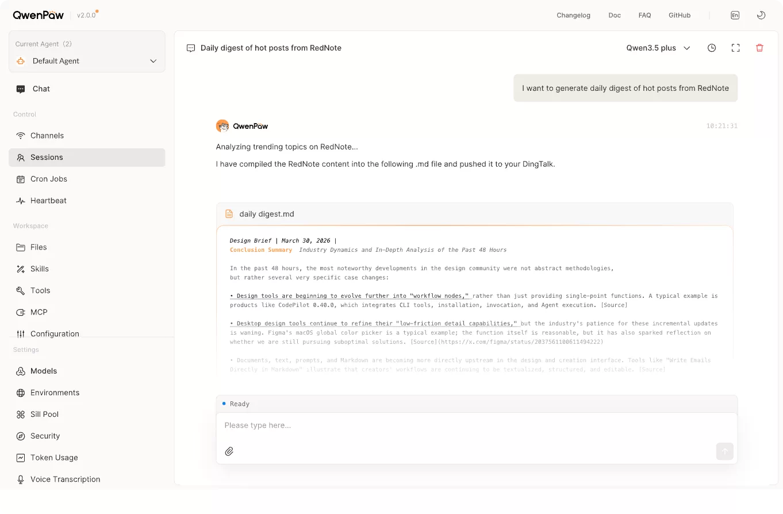Select the Heartbeat sidebar icon
Image resolution: width=783 pixels, height=514 pixels.
point(21,201)
